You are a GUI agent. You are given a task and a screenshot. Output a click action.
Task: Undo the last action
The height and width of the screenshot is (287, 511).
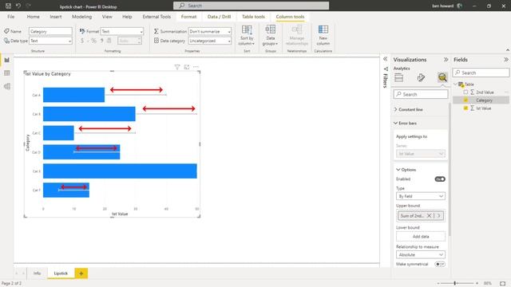[x=18, y=6]
